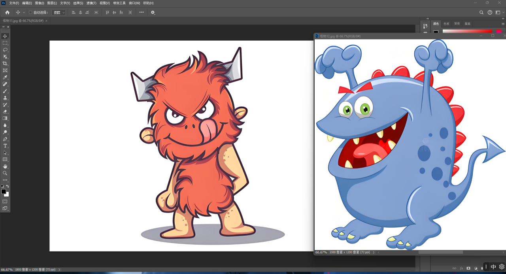Click the three-dots more align options button
The image size is (506, 274).
click(142, 12)
